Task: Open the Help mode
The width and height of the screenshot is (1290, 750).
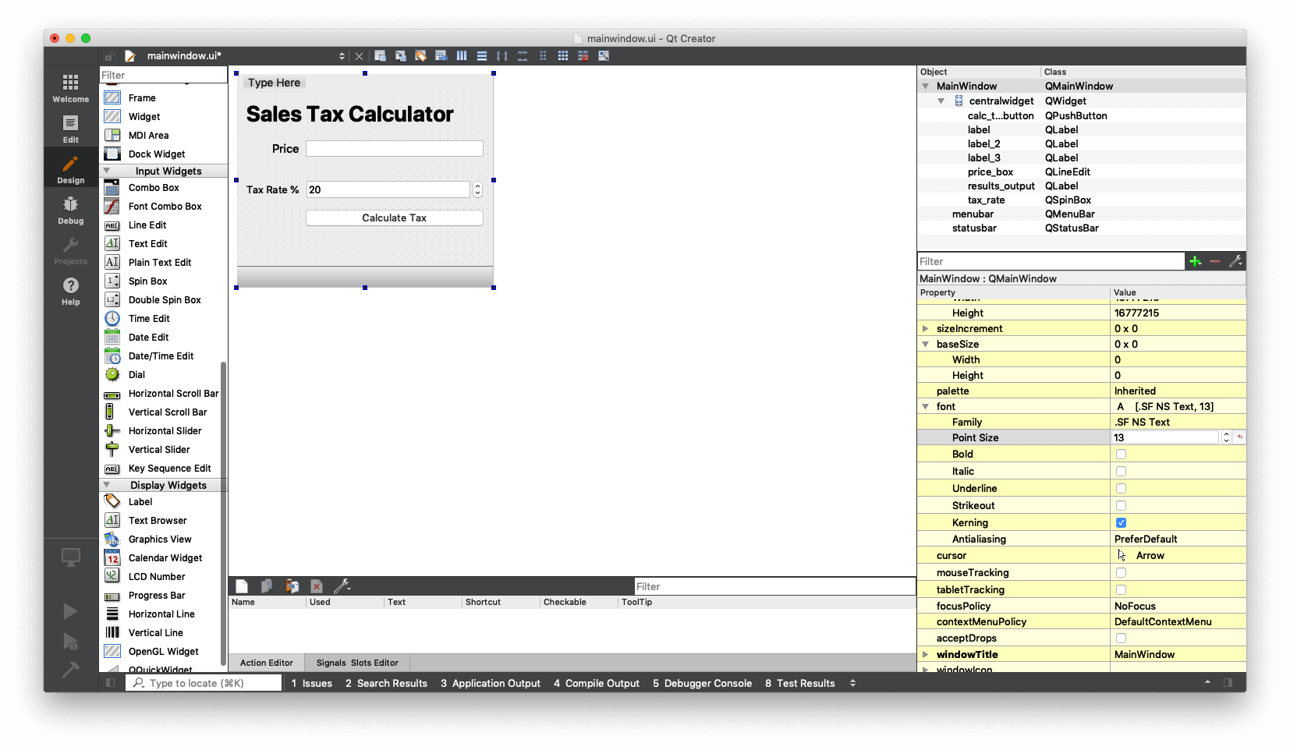Action: 70,291
